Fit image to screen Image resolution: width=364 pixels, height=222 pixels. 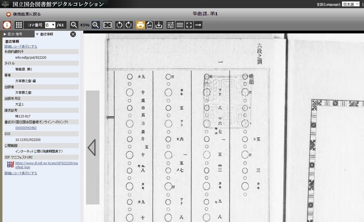pos(107,25)
